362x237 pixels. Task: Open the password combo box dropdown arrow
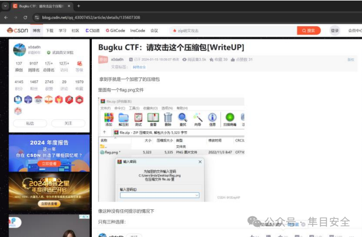(x=197, y=195)
